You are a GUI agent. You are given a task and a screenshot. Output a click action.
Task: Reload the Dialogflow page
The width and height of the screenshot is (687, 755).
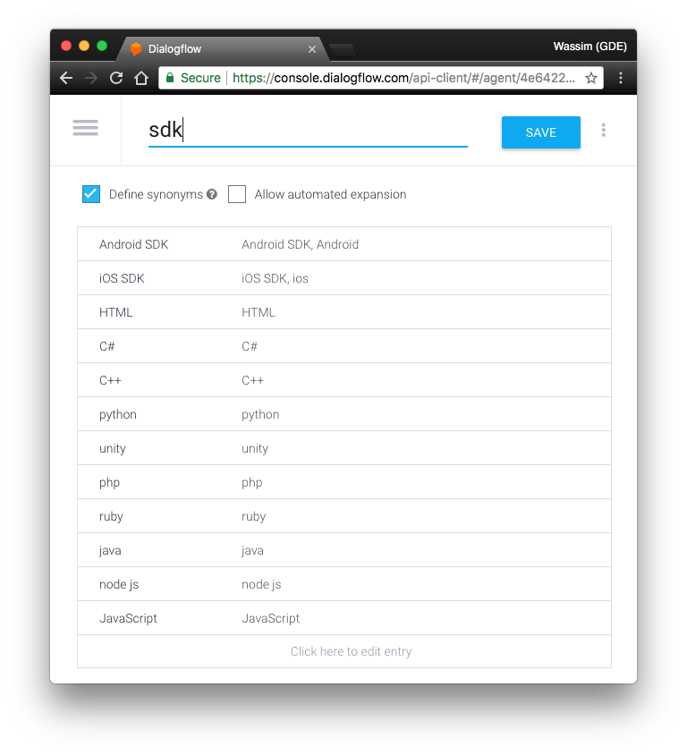[116, 78]
